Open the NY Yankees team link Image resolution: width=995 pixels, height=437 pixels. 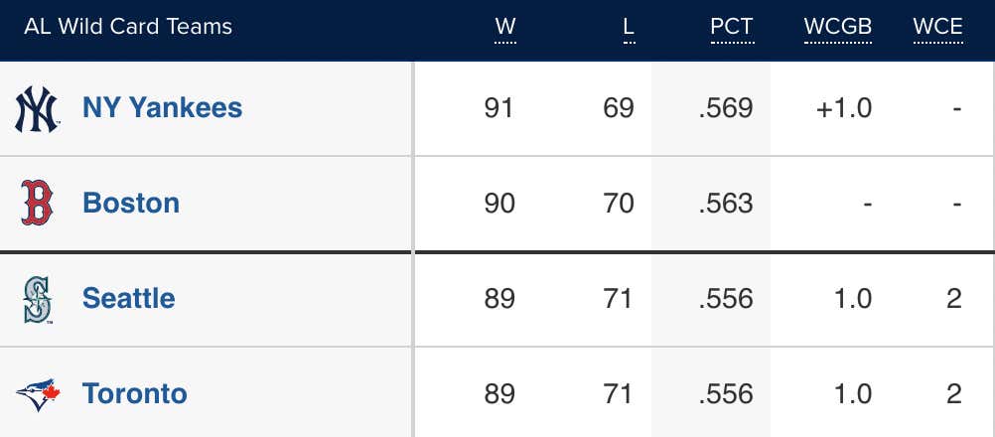point(163,108)
